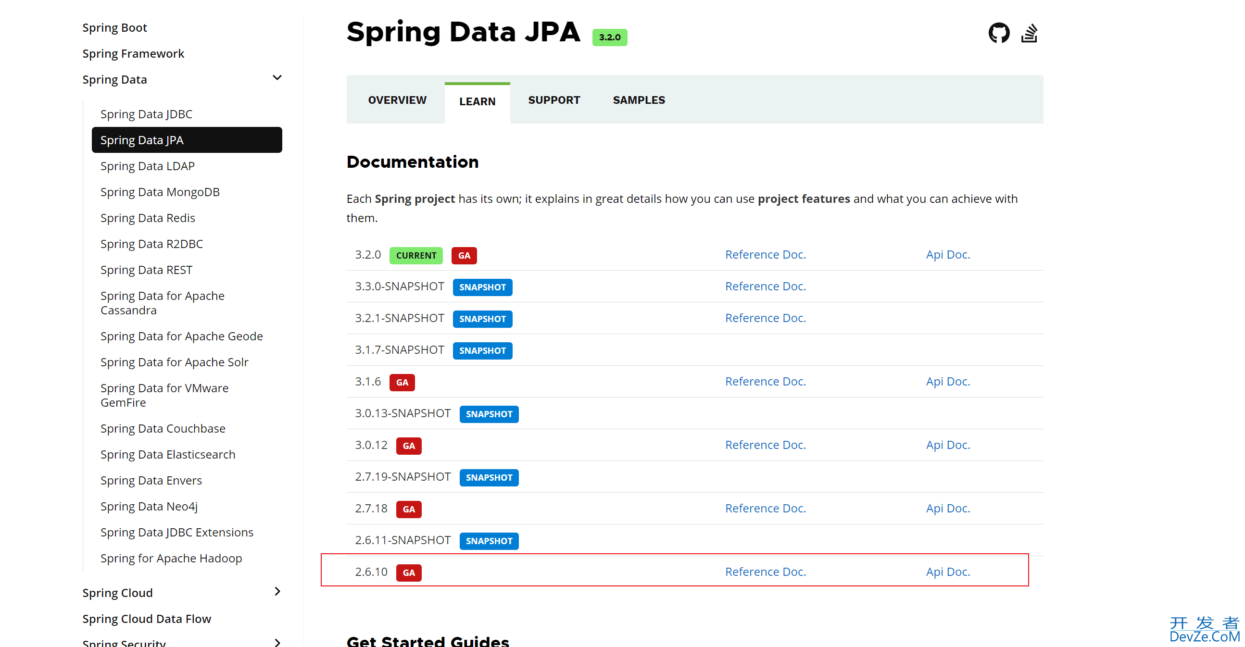Open Reference Doc. for version 3.2.0
The height and width of the screenshot is (647, 1245).
pos(766,255)
